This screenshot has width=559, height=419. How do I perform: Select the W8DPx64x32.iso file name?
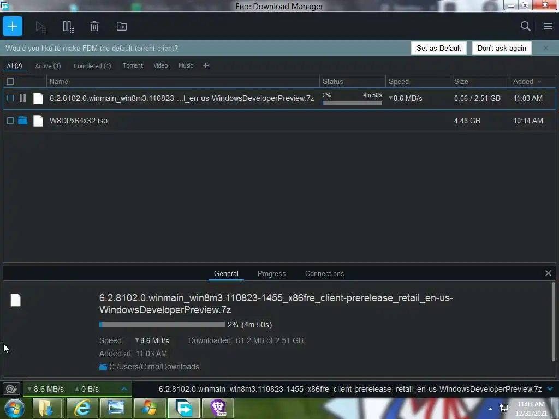click(79, 121)
